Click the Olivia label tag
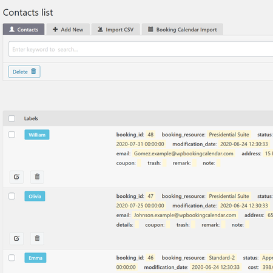This screenshot has height=273, width=273. point(35,196)
